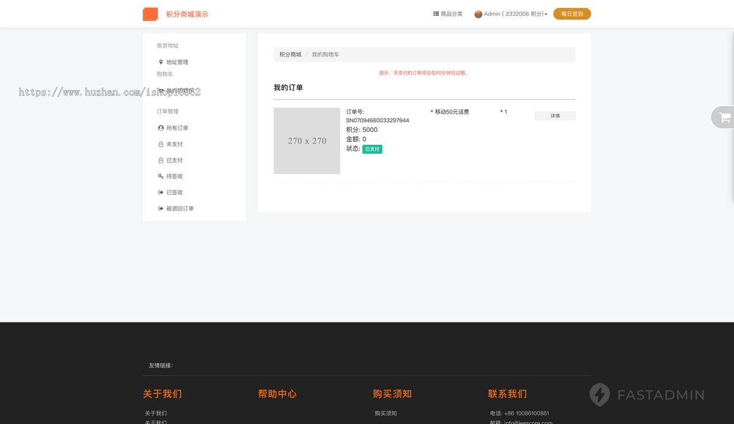
Task: Click the green 已支付 status badge
Action: pyautogui.click(x=372, y=148)
